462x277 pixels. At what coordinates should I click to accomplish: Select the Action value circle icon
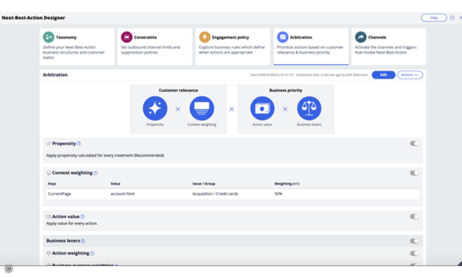click(262, 108)
